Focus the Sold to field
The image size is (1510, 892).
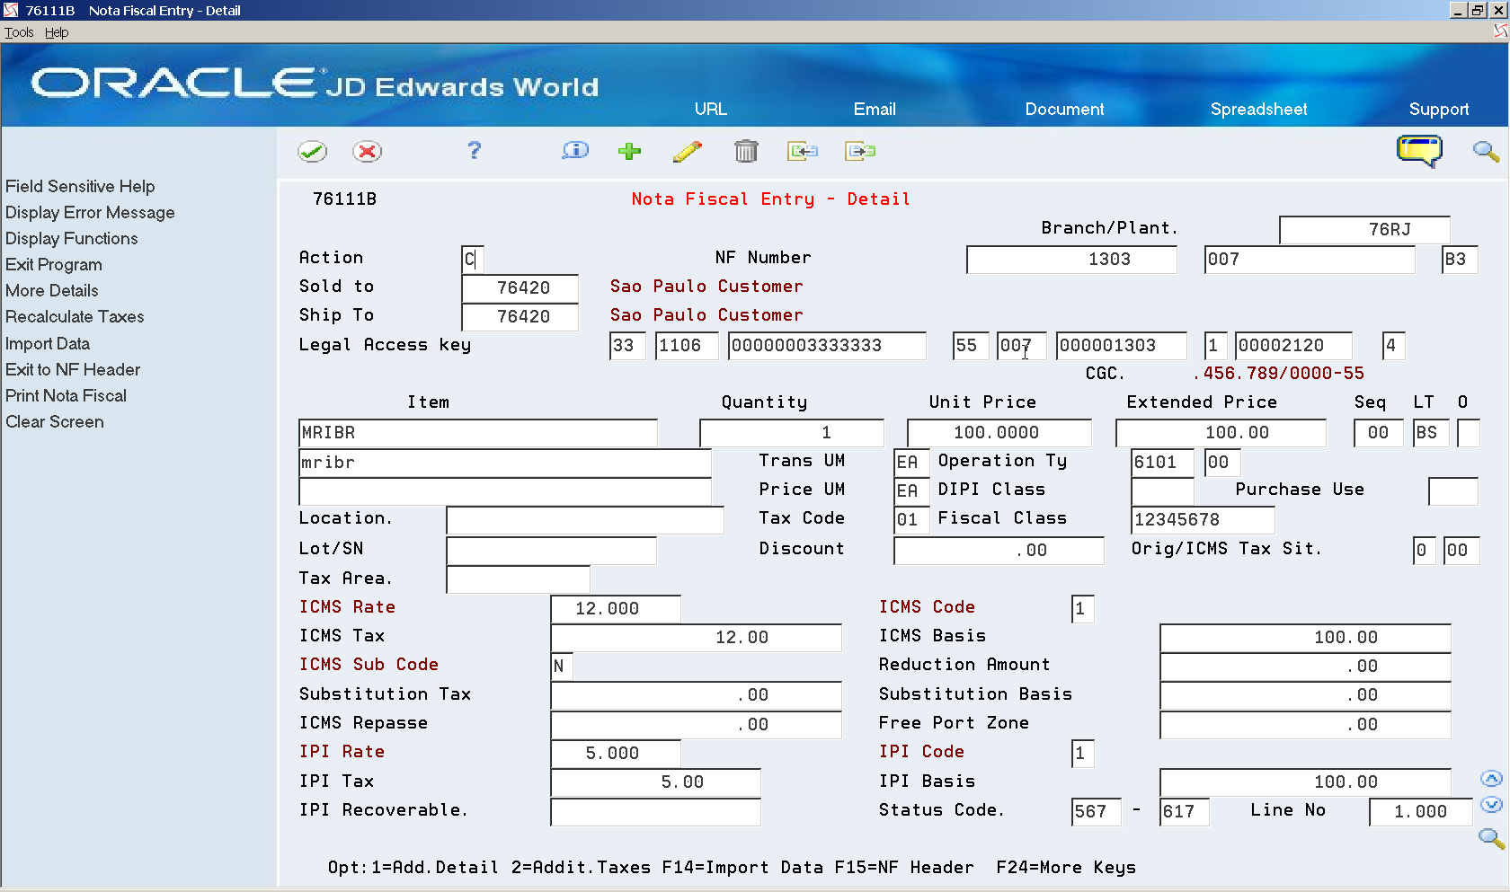coord(520,288)
